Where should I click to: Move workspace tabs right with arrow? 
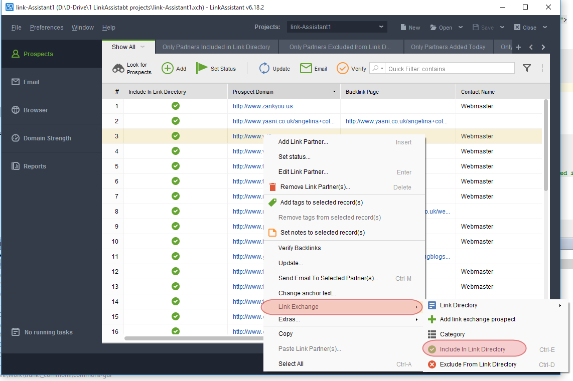coord(543,47)
